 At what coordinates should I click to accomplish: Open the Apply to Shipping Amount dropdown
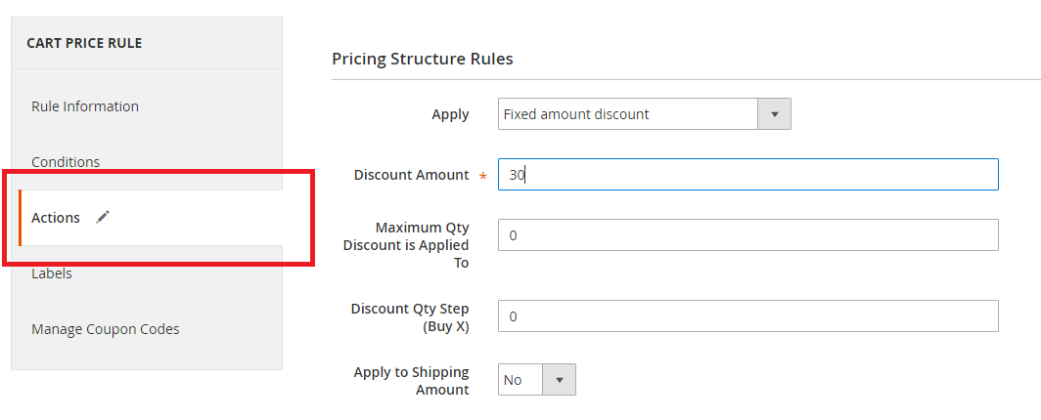[x=536, y=380]
